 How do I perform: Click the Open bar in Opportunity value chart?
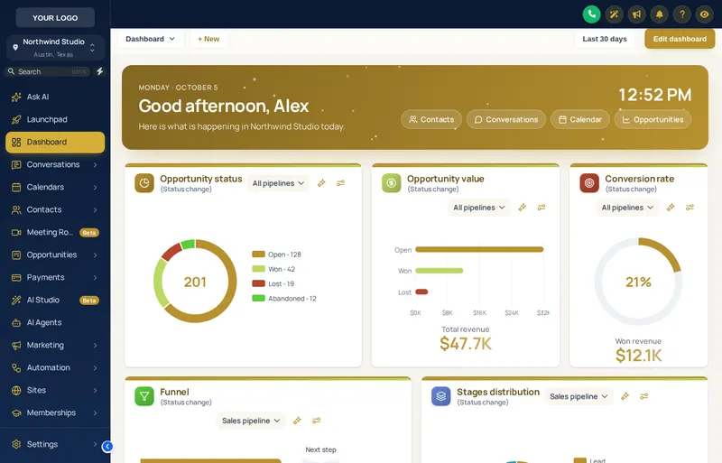click(x=479, y=249)
